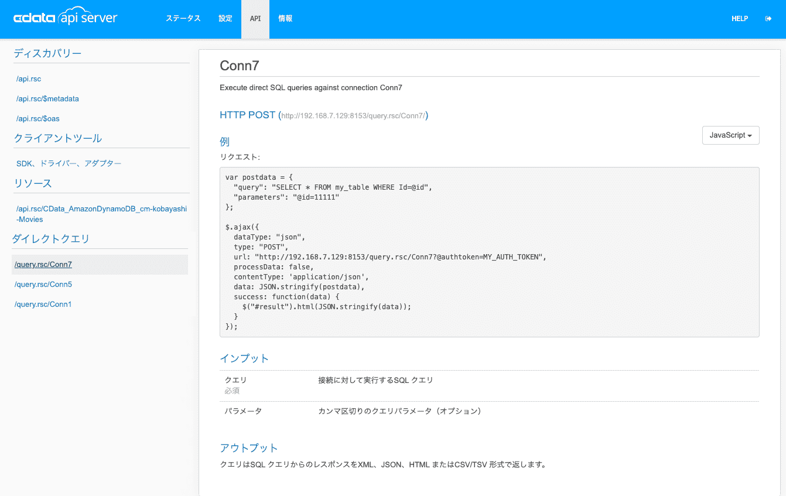Click the リソース section heading

(33, 183)
